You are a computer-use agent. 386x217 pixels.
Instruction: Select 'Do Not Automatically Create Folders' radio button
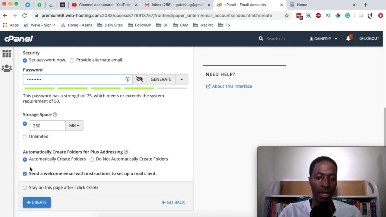tap(92, 159)
